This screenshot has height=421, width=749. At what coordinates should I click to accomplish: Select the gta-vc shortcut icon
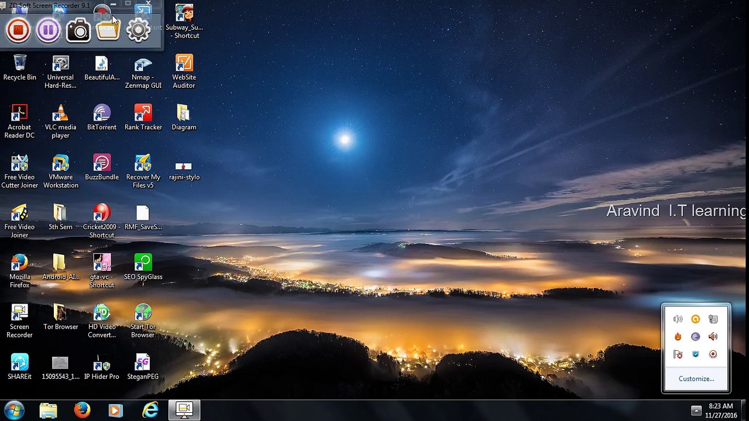pyautogui.click(x=102, y=272)
